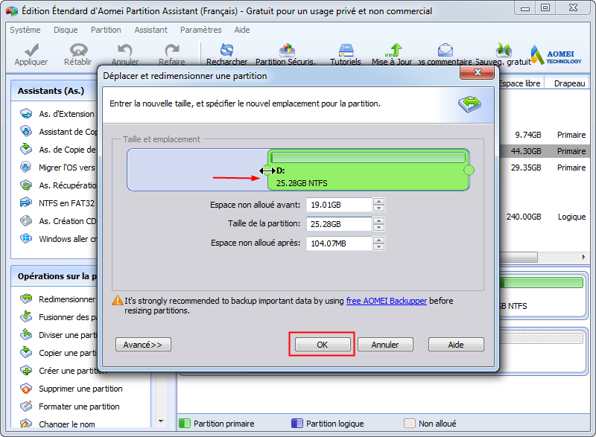596x437 pixels.
Task: Click the Partition logique legend swatch
Action: 297,424
